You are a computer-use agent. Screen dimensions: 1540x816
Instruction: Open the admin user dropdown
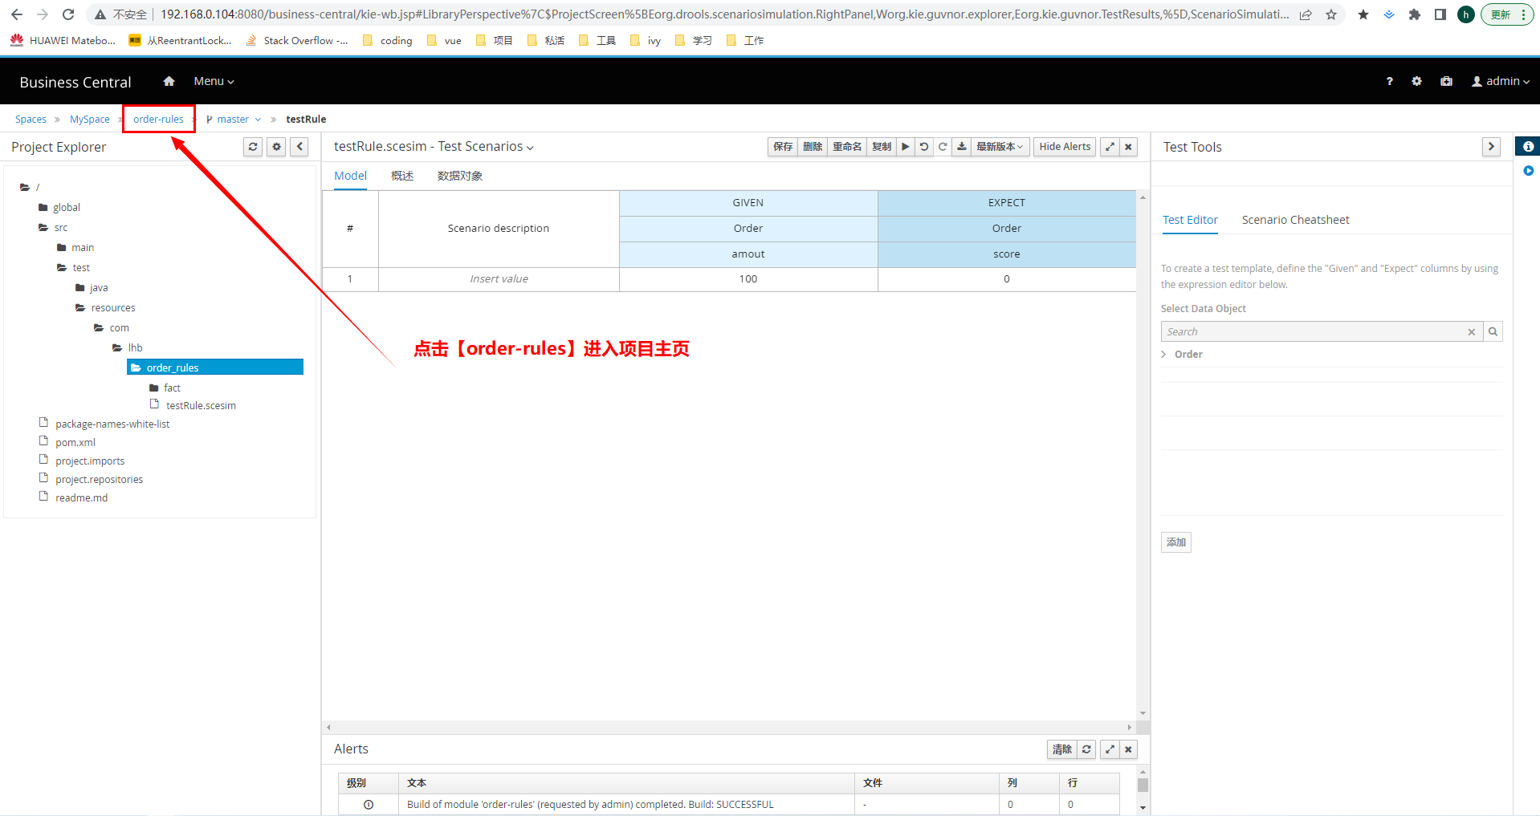(x=1500, y=81)
